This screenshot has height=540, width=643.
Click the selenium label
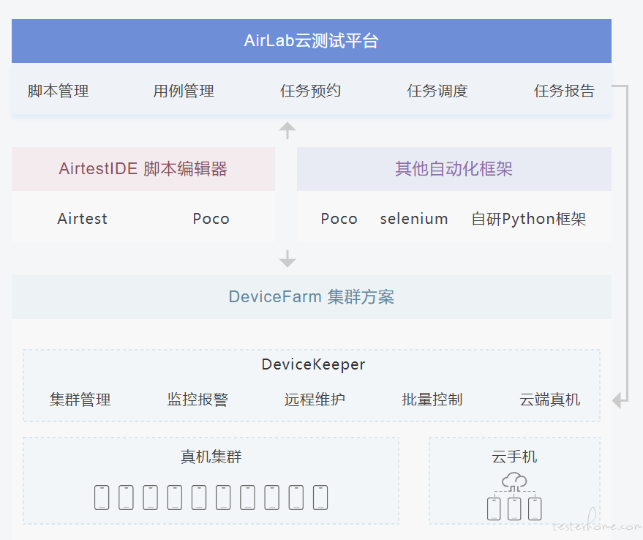click(x=414, y=219)
